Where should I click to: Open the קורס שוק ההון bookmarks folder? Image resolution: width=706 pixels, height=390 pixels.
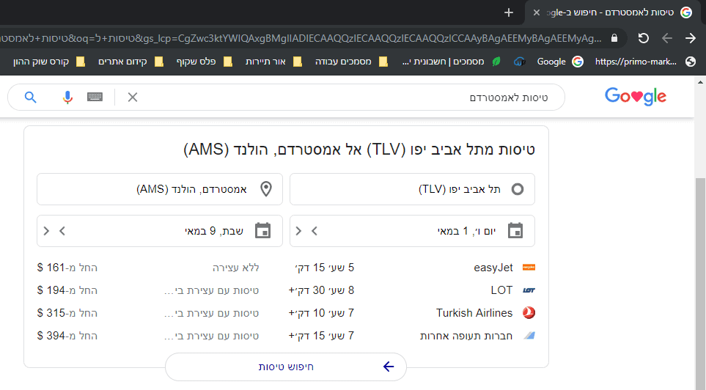(49, 62)
